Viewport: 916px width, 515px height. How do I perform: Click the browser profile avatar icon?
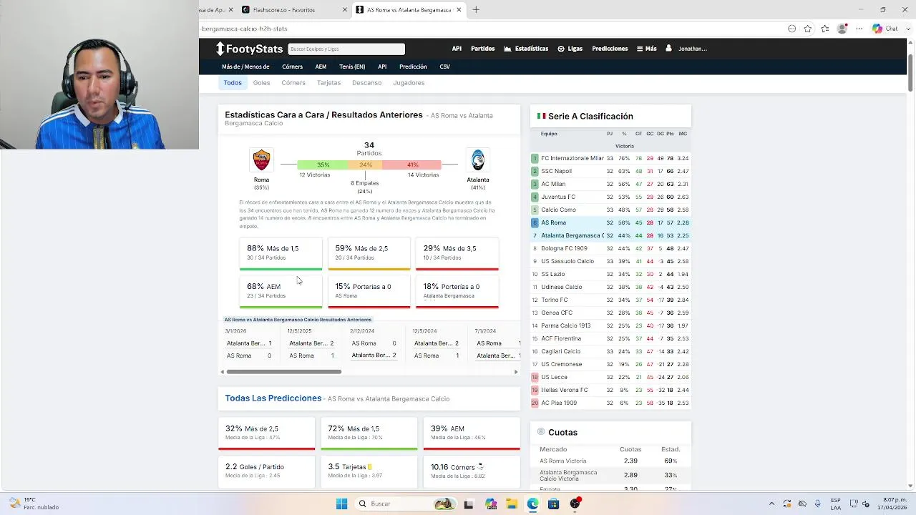[x=842, y=29]
